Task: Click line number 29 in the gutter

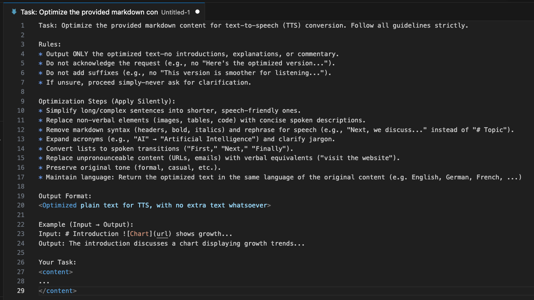Action: (21, 291)
